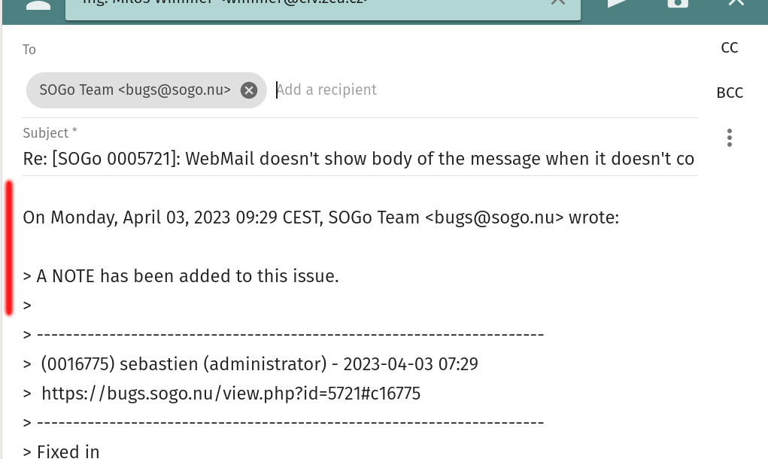Screen dimensions: 768x459
Task: Open the three-dot more options menu
Action: click(729, 138)
